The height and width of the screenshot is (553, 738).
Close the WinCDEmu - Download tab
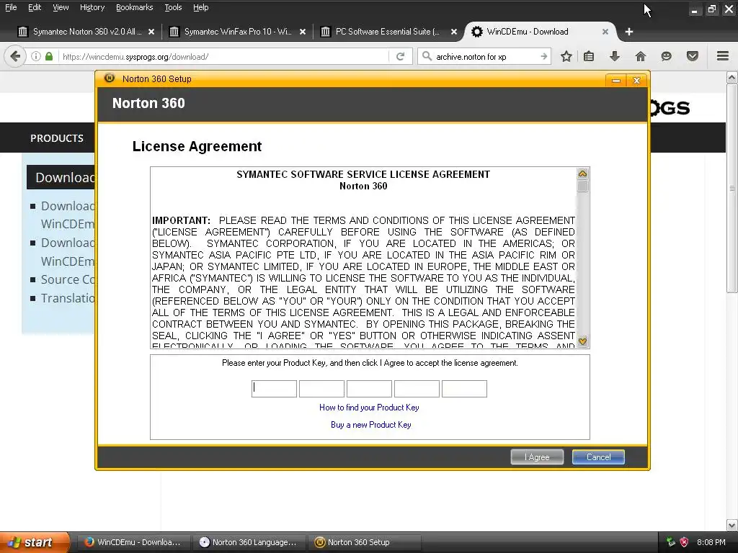click(605, 32)
